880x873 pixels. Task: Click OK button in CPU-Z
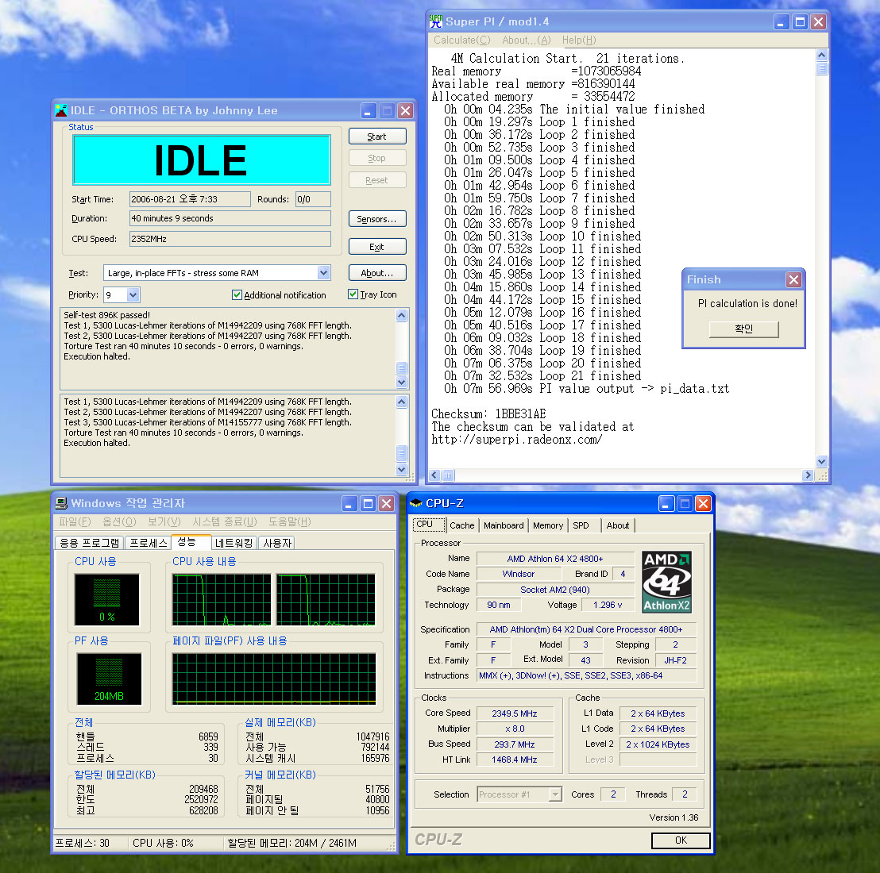[681, 840]
